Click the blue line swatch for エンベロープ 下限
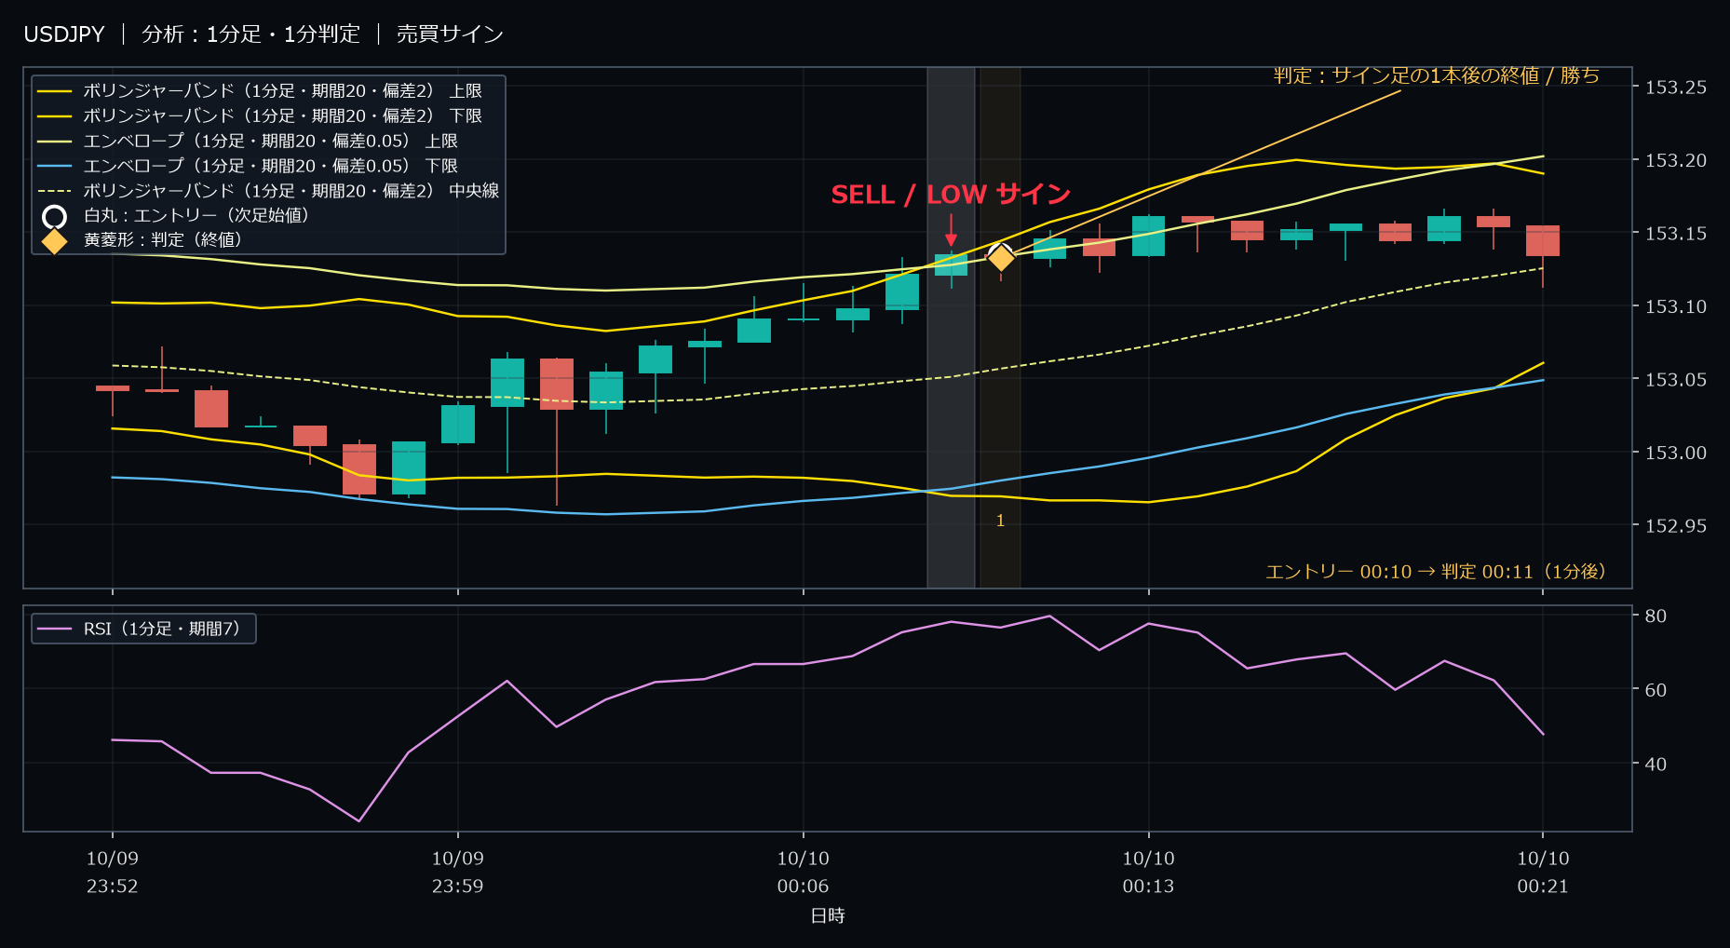The height and width of the screenshot is (948, 1730). coord(55,166)
